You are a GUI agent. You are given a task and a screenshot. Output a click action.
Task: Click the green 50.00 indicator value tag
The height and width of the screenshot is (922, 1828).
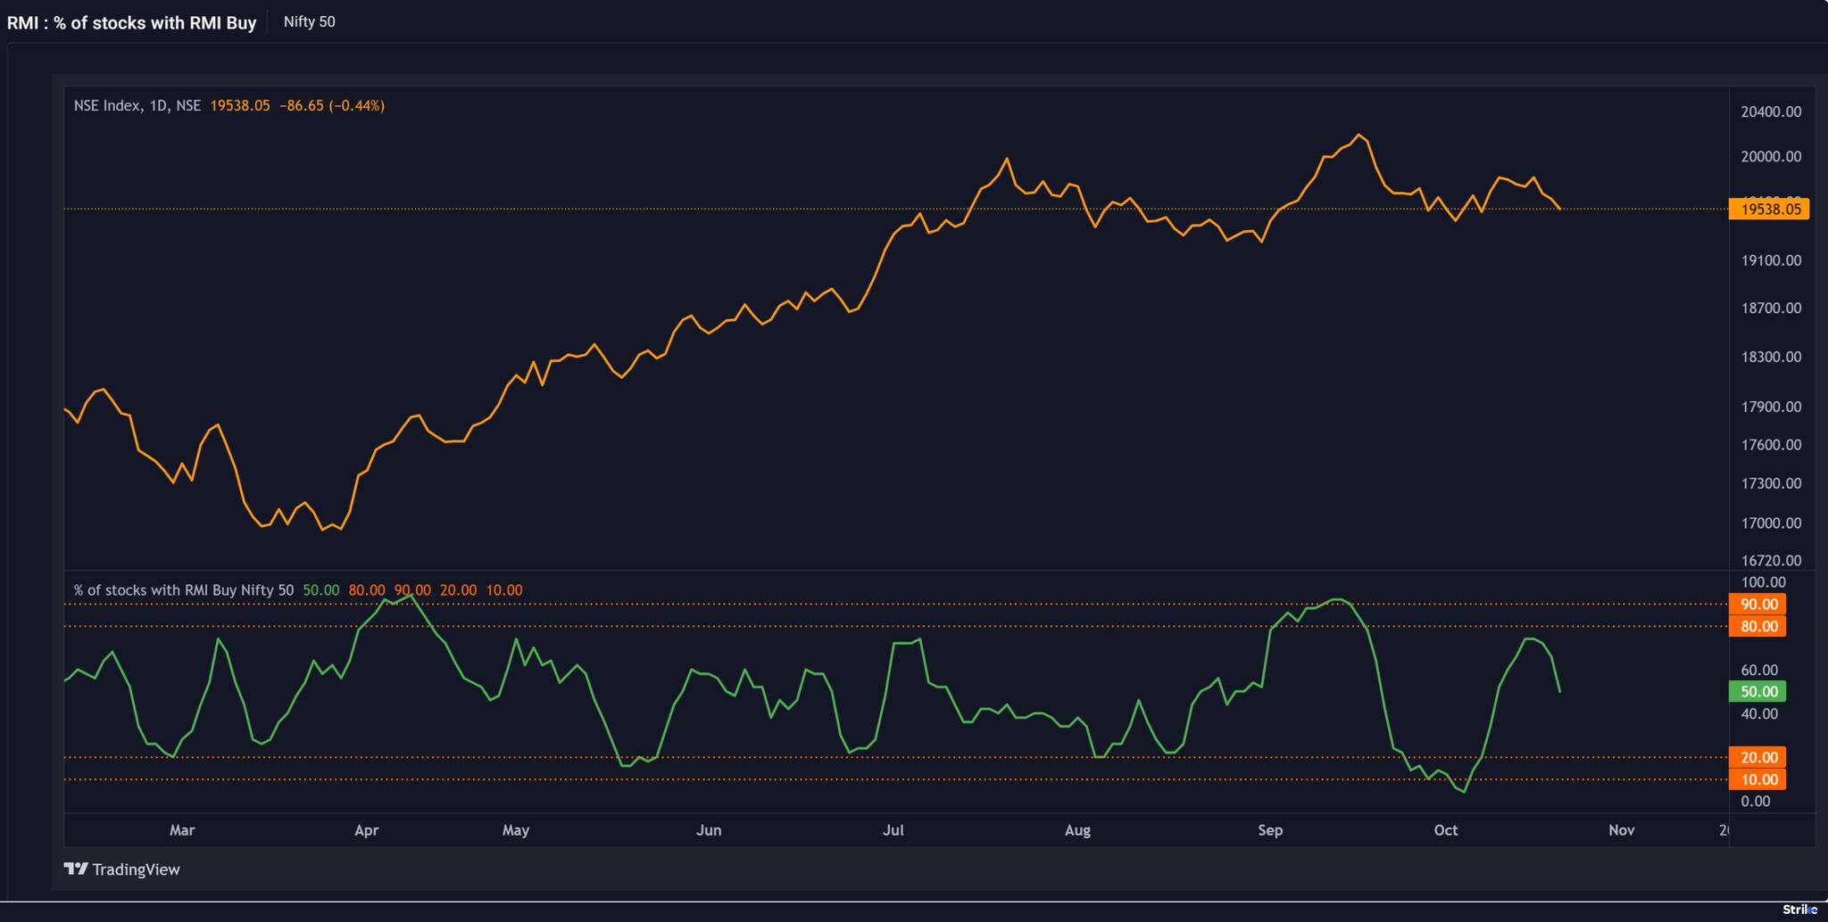(x=1758, y=692)
